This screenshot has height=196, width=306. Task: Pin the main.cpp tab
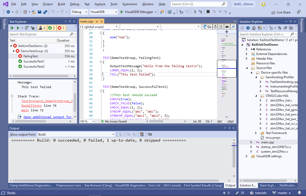pos(97,21)
